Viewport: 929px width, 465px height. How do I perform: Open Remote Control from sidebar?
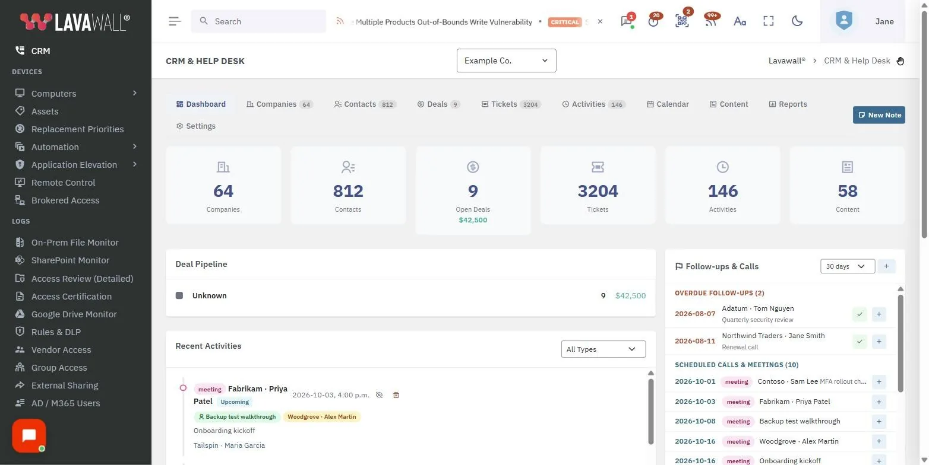pos(63,183)
